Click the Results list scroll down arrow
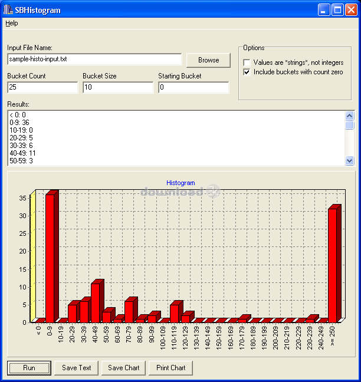 tap(349, 160)
